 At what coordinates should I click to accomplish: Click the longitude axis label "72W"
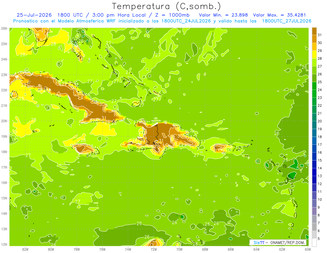click(154, 249)
